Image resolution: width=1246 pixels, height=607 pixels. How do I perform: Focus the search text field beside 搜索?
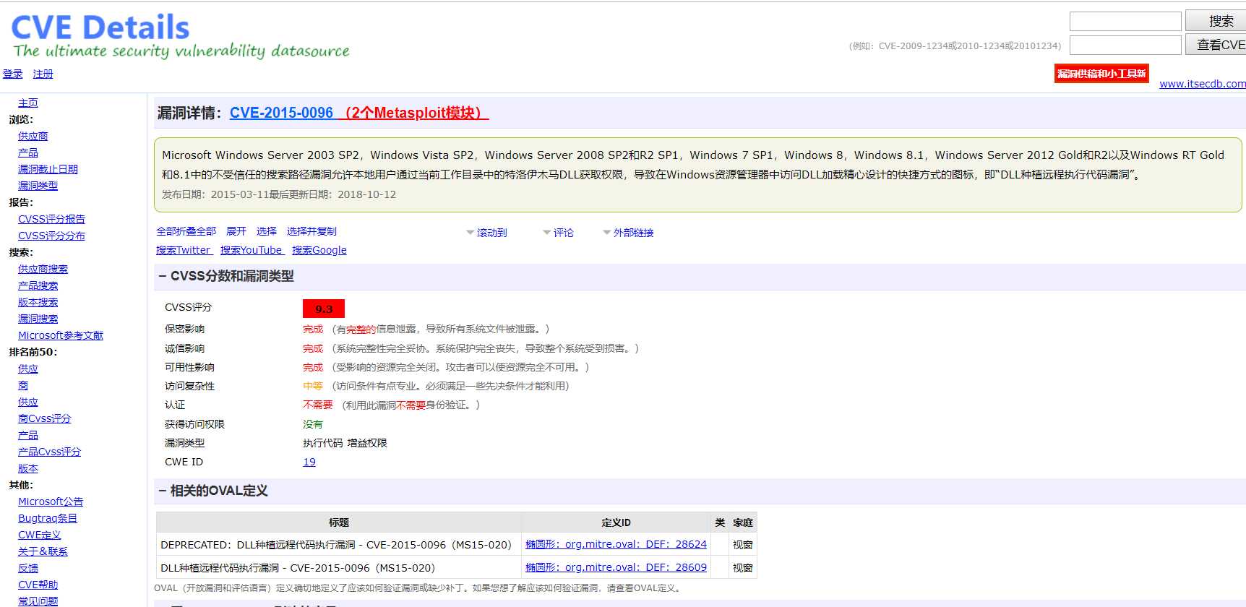(x=1125, y=21)
